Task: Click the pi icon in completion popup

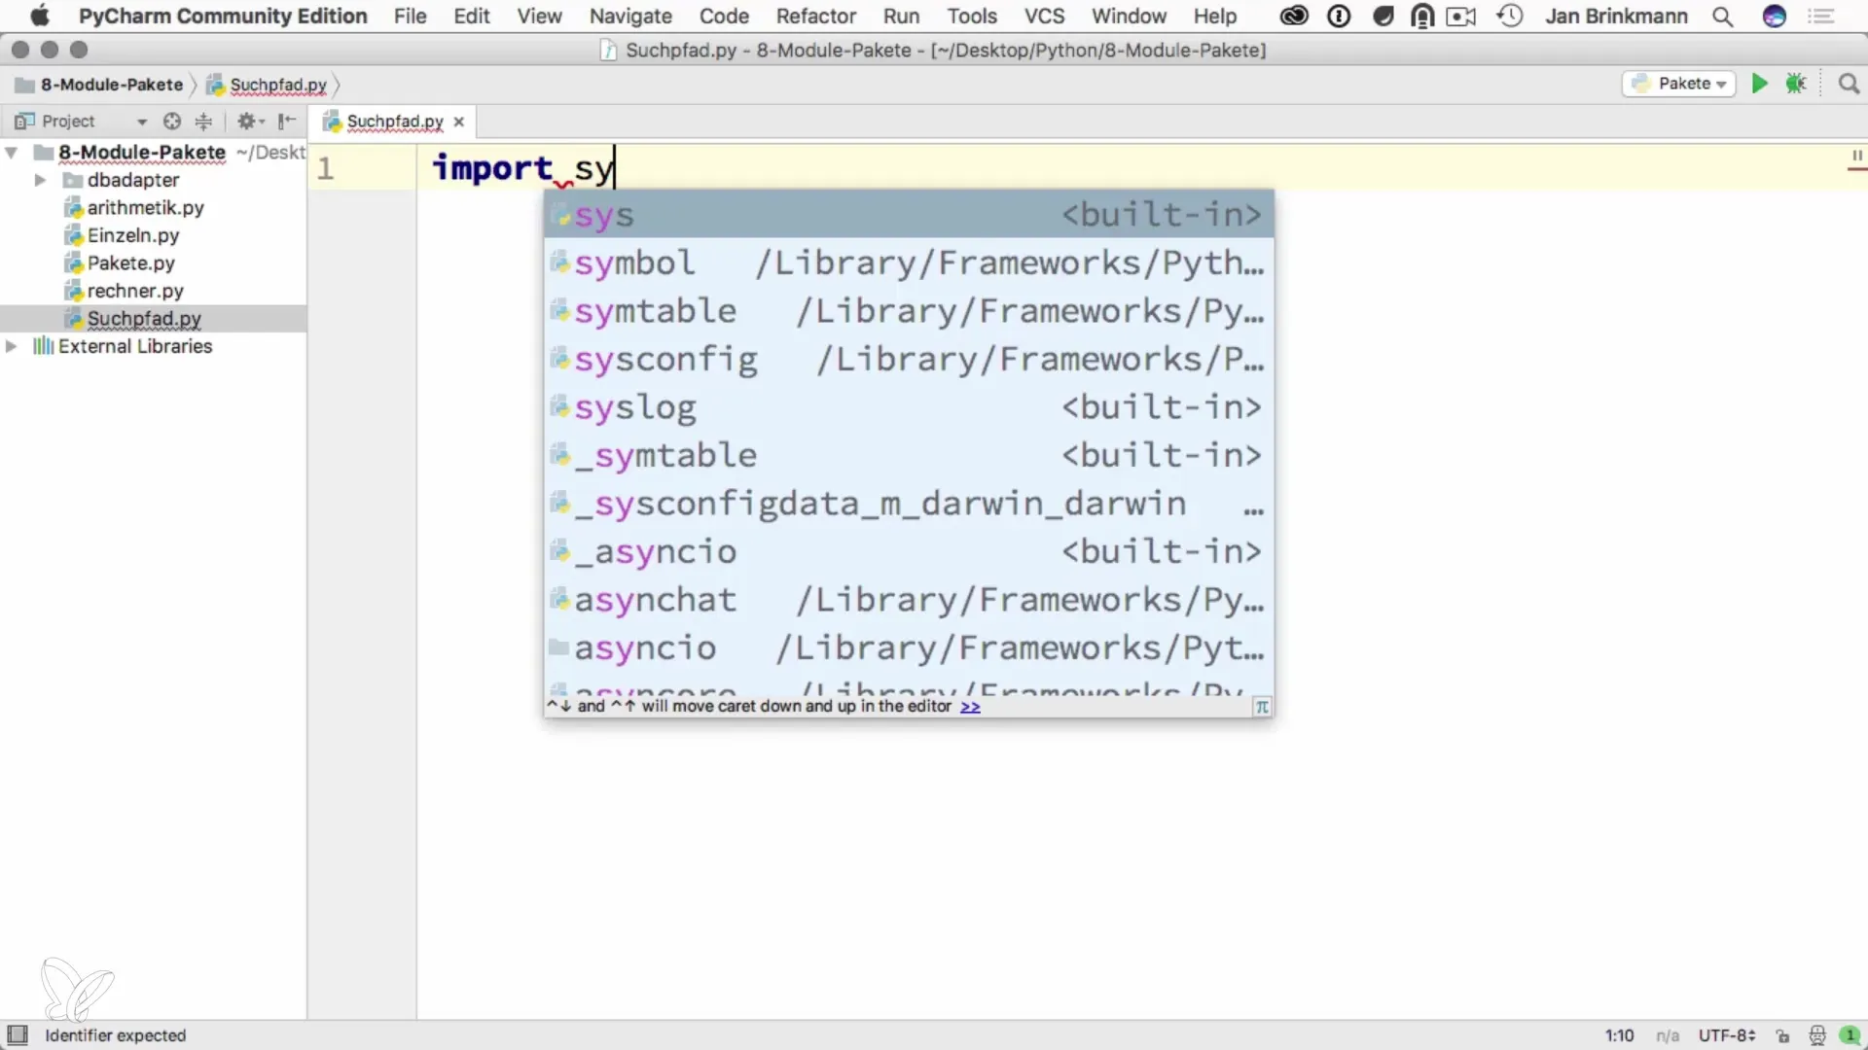Action: pyautogui.click(x=1262, y=707)
